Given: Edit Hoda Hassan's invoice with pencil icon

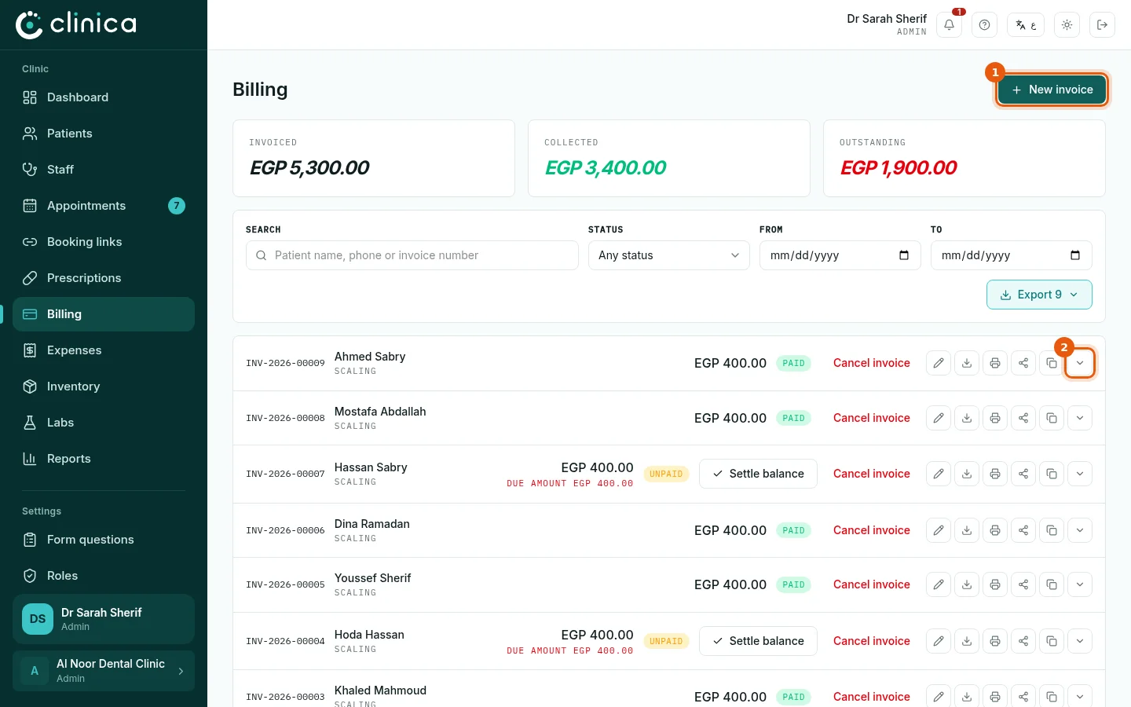Looking at the screenshot, I should click(x=939, y=641).
